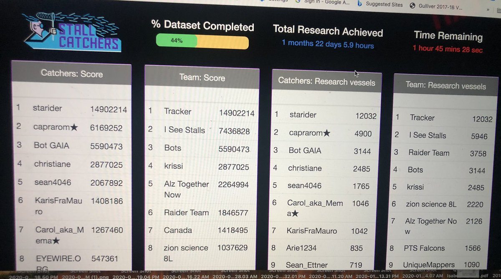Viewport: 501px width, 279px height.
Task: Click star beside caprarom in Catchers: Score
Action: [x=74, y=128]
